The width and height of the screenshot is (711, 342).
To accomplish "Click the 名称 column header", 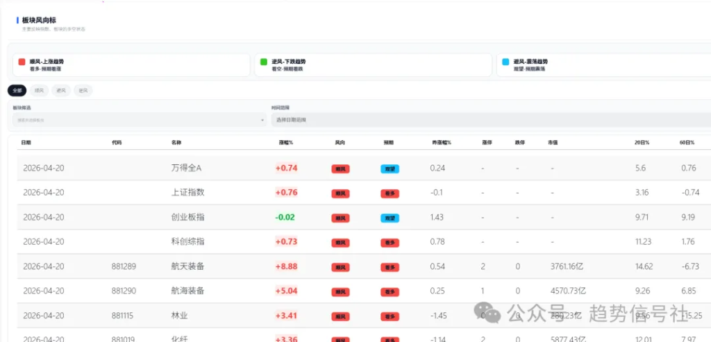I will coord(176,143).
